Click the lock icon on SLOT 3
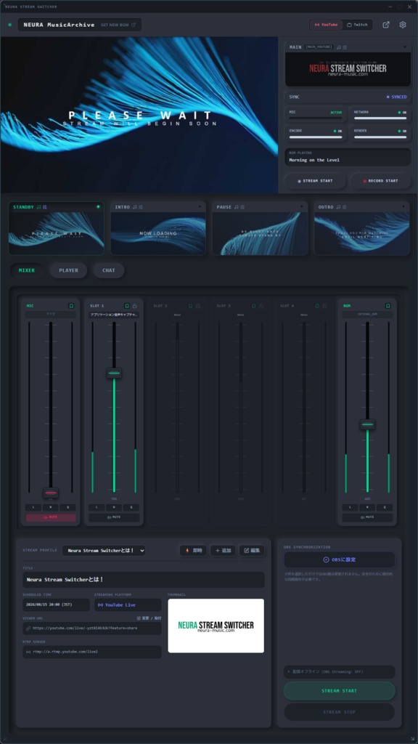418x744 pixels. [261, 306]
